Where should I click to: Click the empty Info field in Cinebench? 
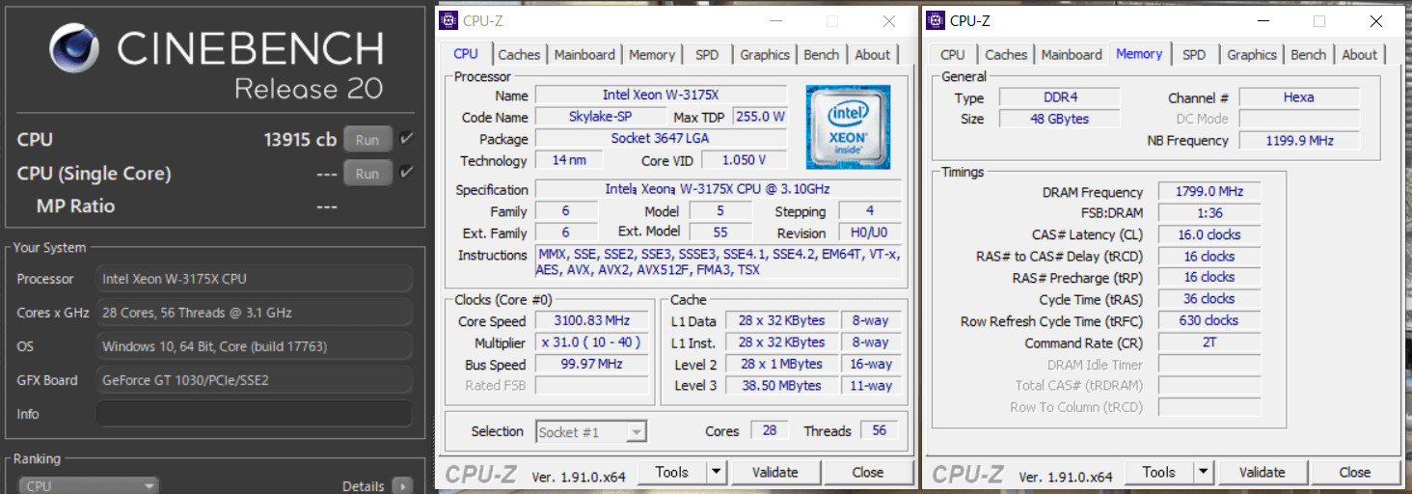pos(255,414)
